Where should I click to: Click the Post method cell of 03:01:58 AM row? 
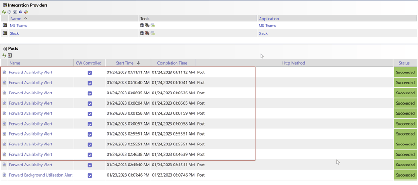click(x=201, y=113)
